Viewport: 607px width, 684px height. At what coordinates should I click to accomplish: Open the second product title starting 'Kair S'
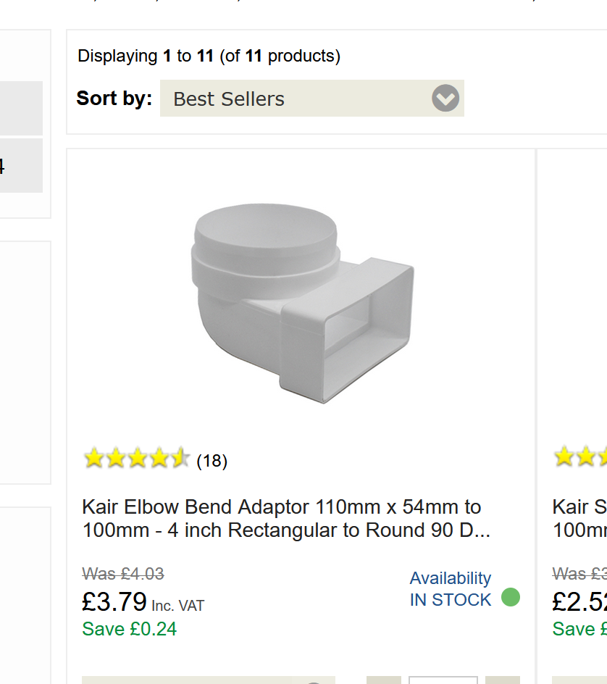pos(579,518)
